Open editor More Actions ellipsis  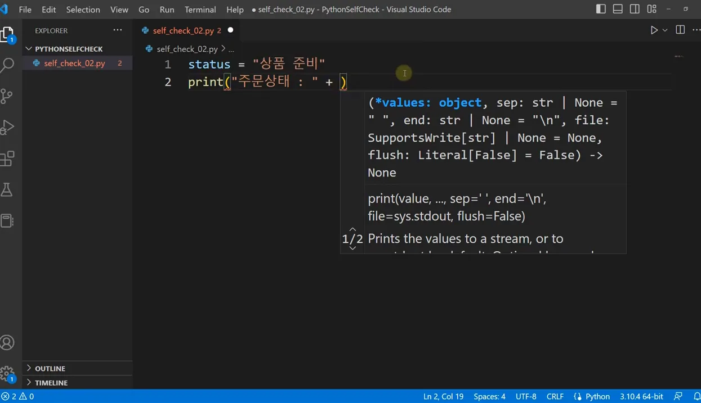pos(696,30)
